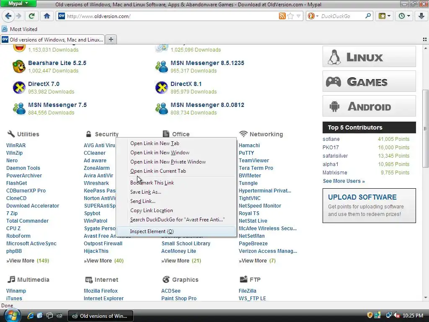The height and width of the screenshot is (322, 429).
Task: Click View More (149) under Utilities
Action: click(x=28, y=261)
